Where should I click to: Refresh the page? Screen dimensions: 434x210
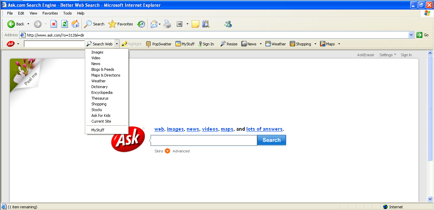pyautogui.click(x=64, y=24)
